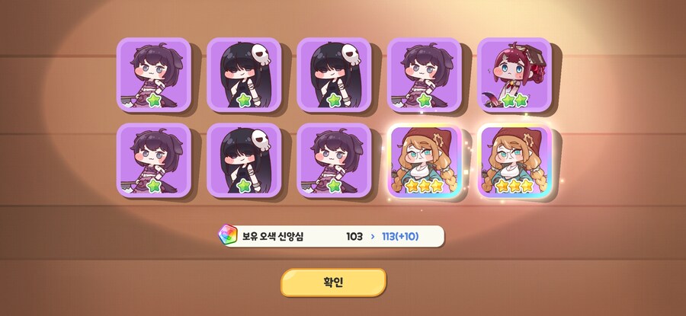Confirm results with the 확인 button
The width and height of the screenshot is (686, 316).
pos(333,282)
